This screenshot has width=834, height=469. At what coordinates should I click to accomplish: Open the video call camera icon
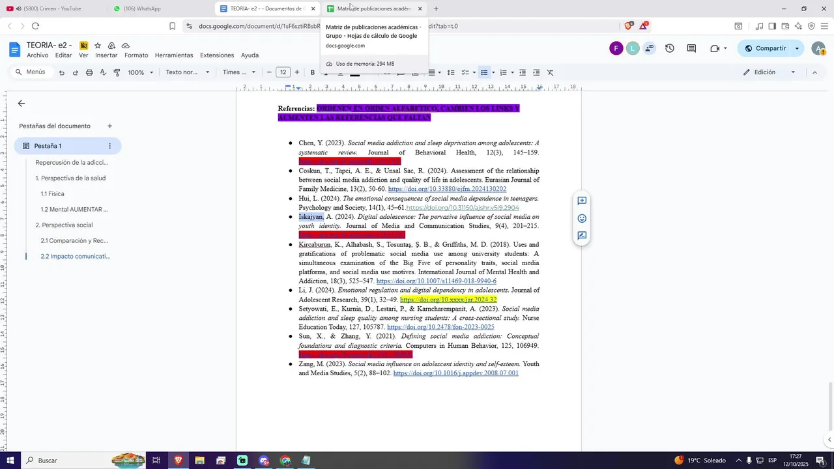click(x=715, y=48)
